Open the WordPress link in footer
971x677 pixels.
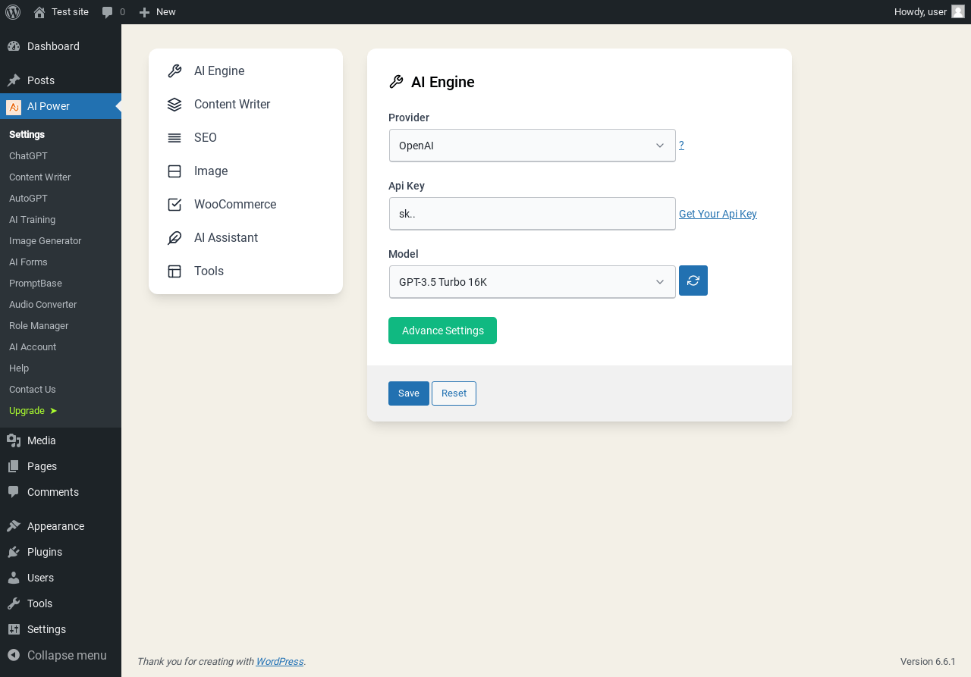279,662
